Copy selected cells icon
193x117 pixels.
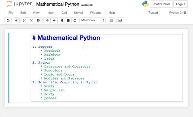pos(31,20)
